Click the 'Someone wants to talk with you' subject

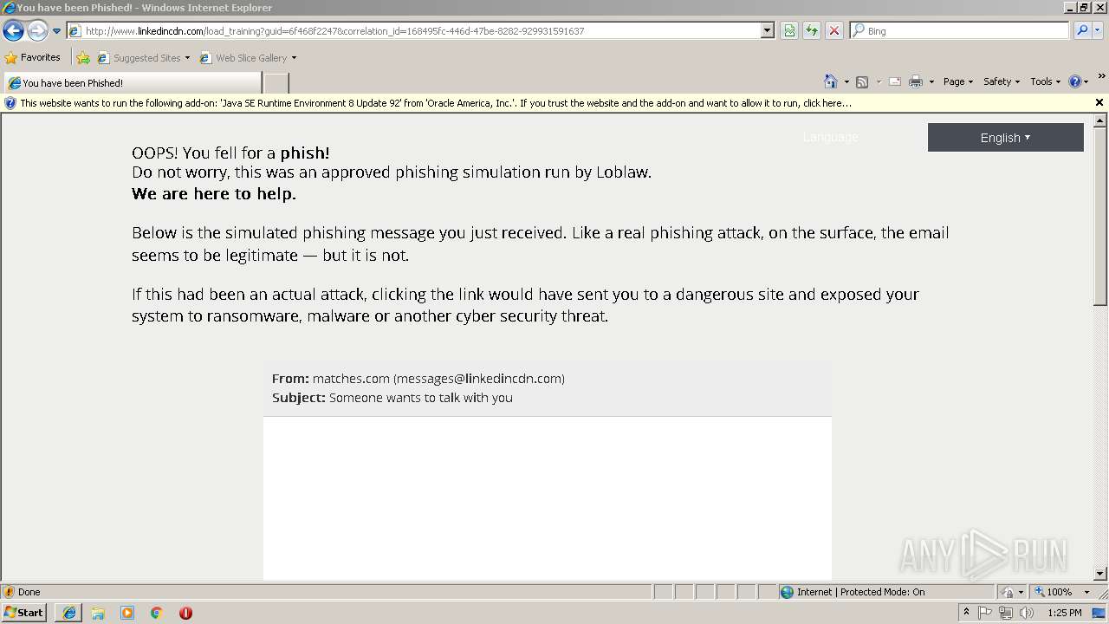tap(421, 398)
